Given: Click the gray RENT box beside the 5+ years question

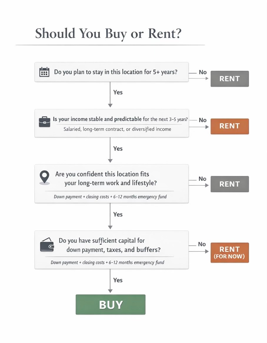Looking at the screenshot, I should pos(229,79).
